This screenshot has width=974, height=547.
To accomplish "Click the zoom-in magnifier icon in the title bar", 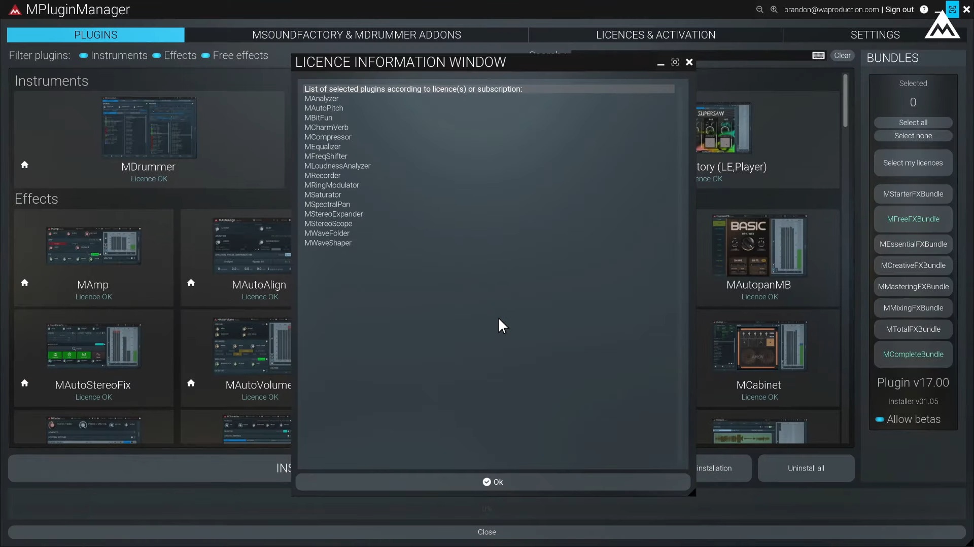I will click(x=775, y=9).
